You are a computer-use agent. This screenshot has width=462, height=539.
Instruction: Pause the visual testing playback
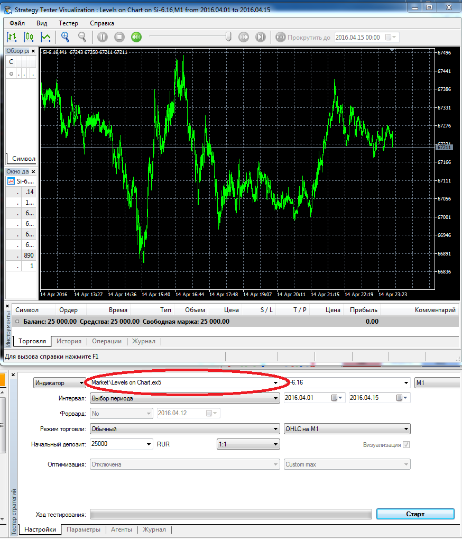coord(103,37)
